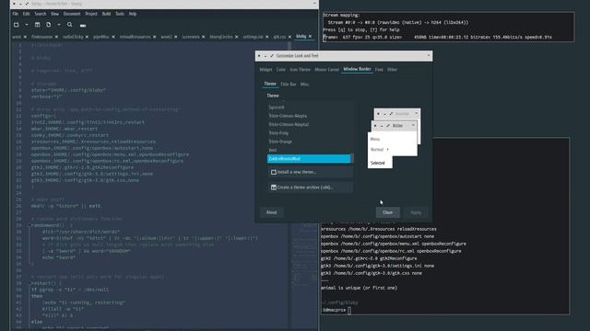Screen dimensions: 590x331
Task: Open the Build menu in Geany
Action: [x=107, y=14]
